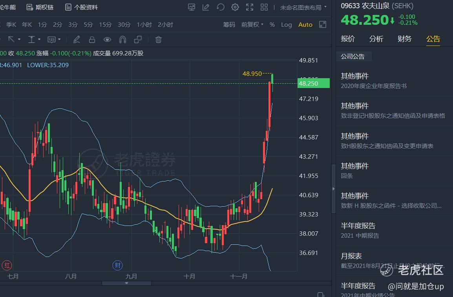Image resolution: width=453 pixels, height=297 pixels.
Task: Select the arrow line drawing tool
Action: tap(11, 40)
